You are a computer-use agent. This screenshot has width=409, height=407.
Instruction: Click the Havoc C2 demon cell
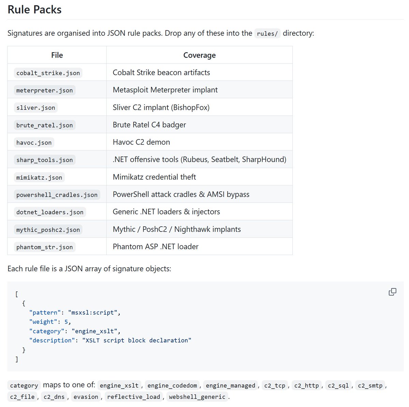tap(199, 142)
